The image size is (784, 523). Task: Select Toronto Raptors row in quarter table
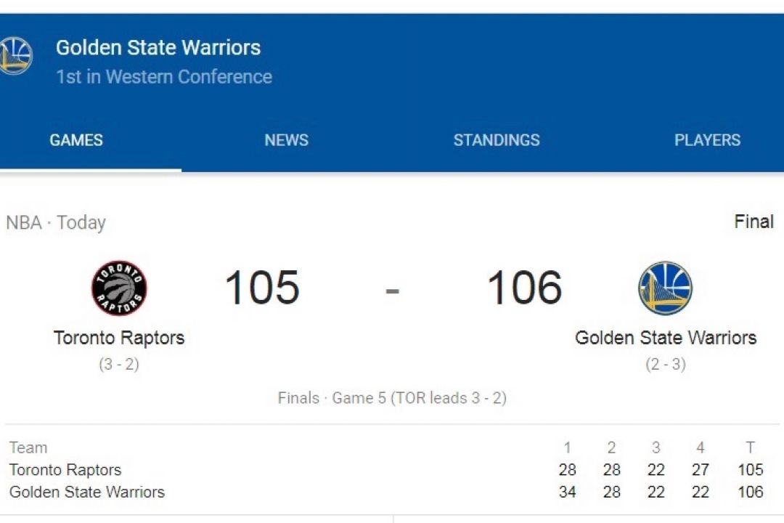[x=386, y=469]
